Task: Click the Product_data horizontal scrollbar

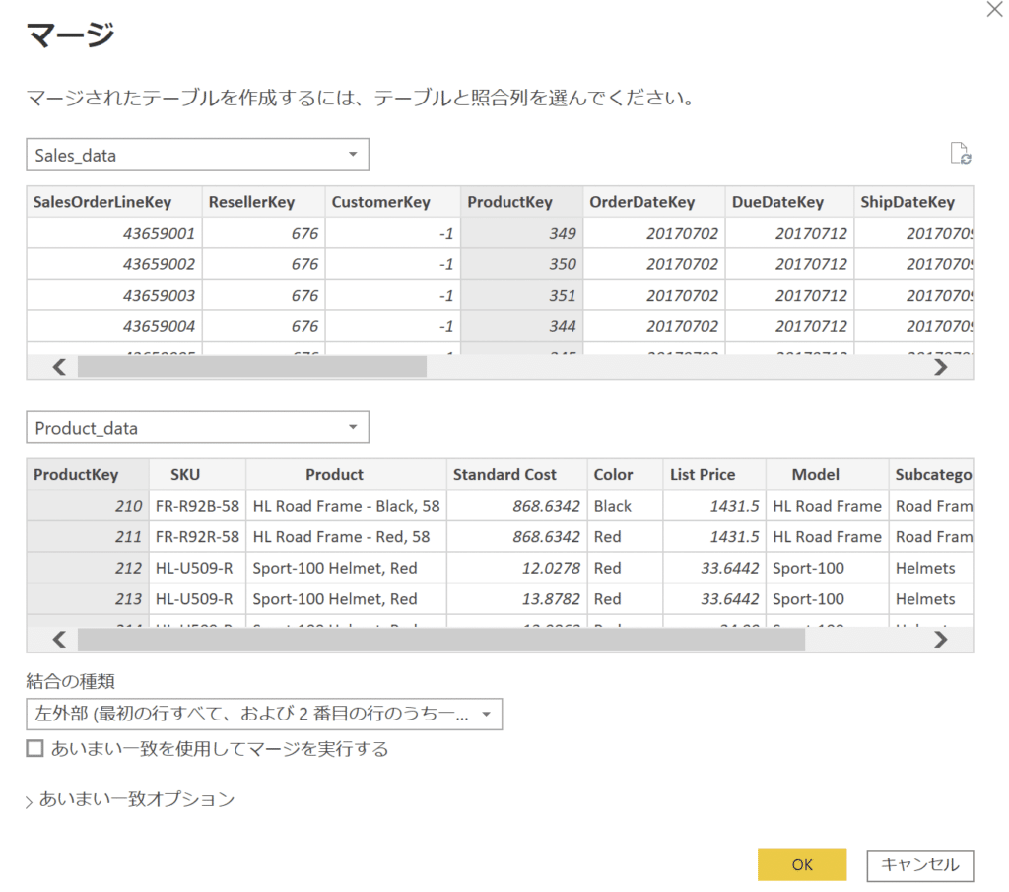Action: pos(443,639)
